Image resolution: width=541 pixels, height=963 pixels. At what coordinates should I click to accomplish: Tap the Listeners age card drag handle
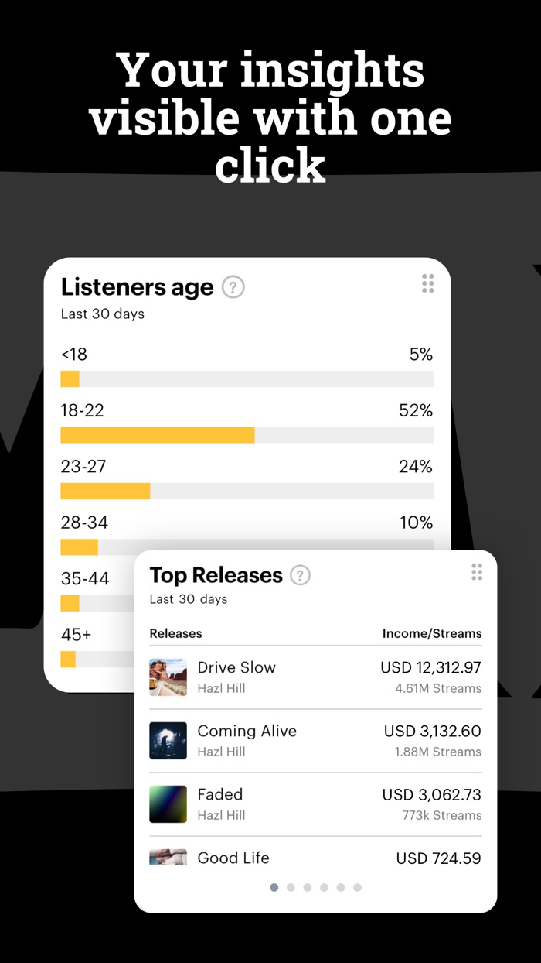[x=428, y=283]
